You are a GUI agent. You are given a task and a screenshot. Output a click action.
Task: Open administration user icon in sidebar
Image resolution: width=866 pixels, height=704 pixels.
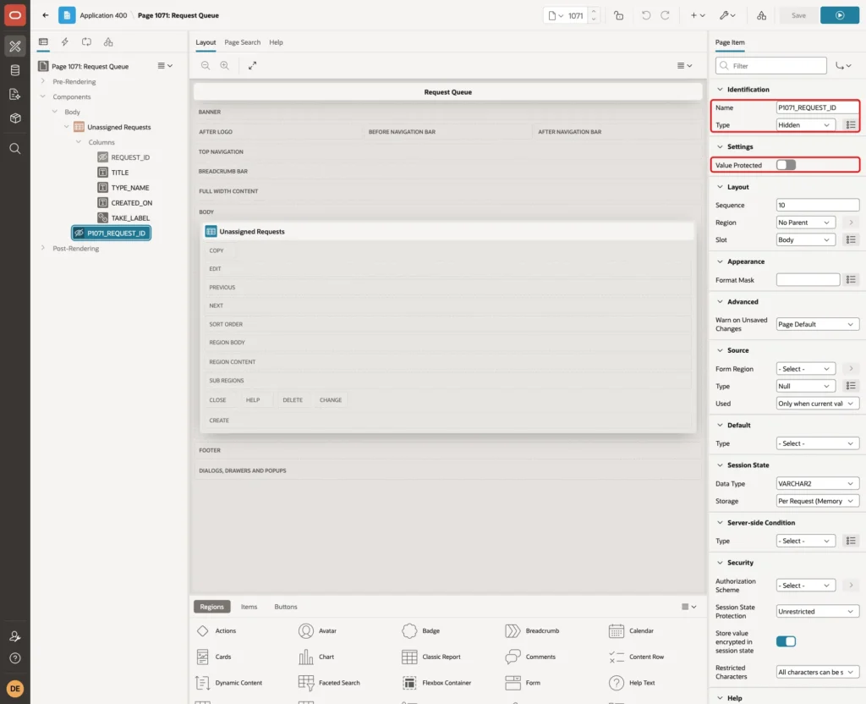click(15, 636)
